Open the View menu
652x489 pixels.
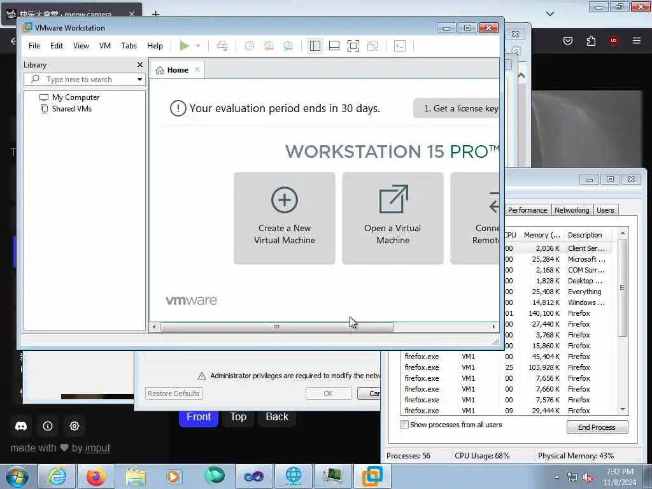pos(81,46)
